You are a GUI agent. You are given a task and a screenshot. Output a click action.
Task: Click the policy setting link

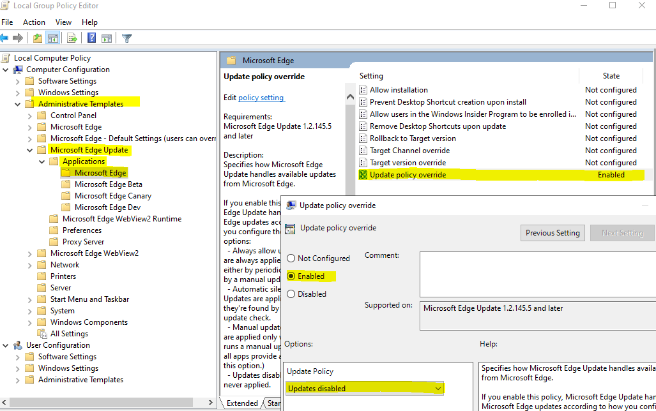261,98
